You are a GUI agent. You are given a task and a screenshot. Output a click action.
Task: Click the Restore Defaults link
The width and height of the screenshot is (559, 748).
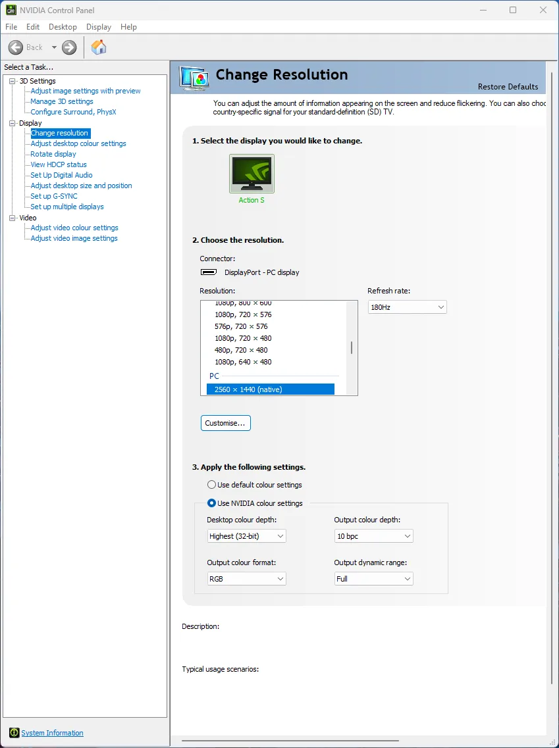click(x=508, y=87)
